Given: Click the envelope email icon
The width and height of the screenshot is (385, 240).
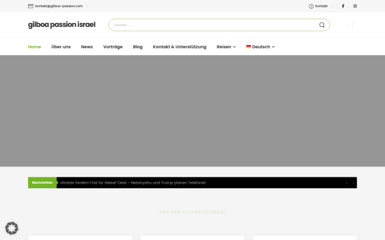Looking at the screenshot, I should click(x=30, y=6).
